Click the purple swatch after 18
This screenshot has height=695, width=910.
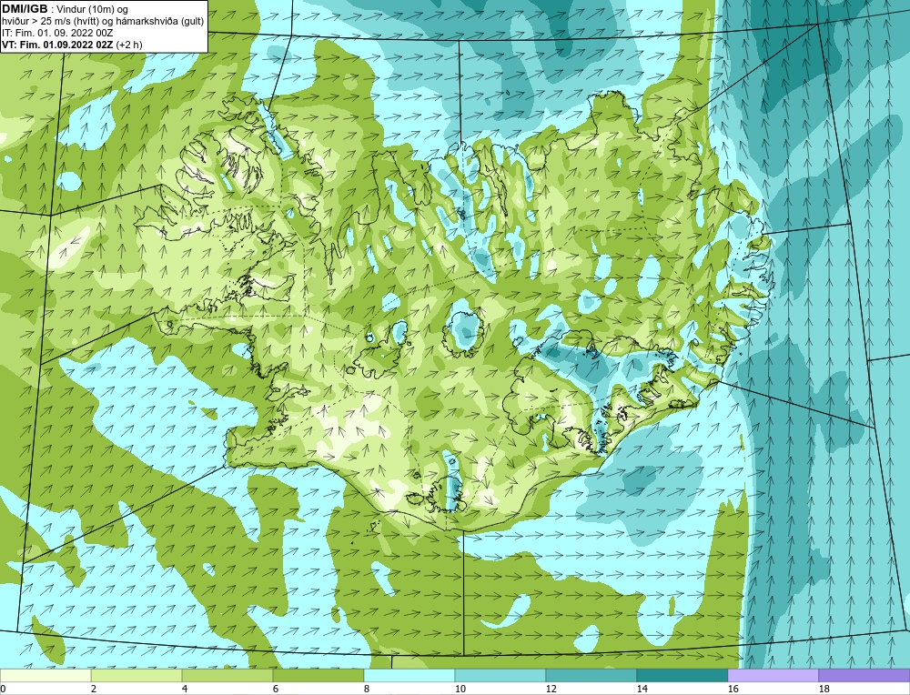tap(864, 675)
